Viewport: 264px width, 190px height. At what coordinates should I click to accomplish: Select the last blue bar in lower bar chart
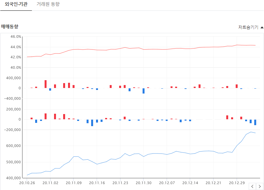tap(255, 123)
